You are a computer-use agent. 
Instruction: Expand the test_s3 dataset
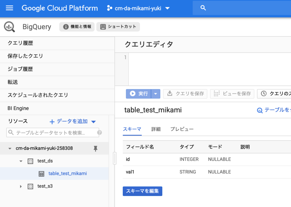[21, 186]
